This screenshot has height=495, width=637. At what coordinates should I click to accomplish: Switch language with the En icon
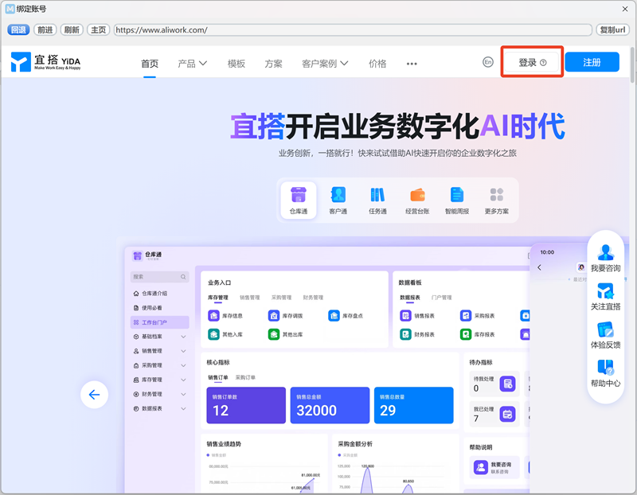(488, 62)
